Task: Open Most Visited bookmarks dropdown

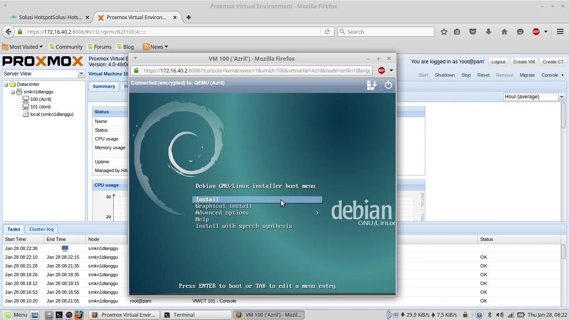Action: tap(22, 47)
